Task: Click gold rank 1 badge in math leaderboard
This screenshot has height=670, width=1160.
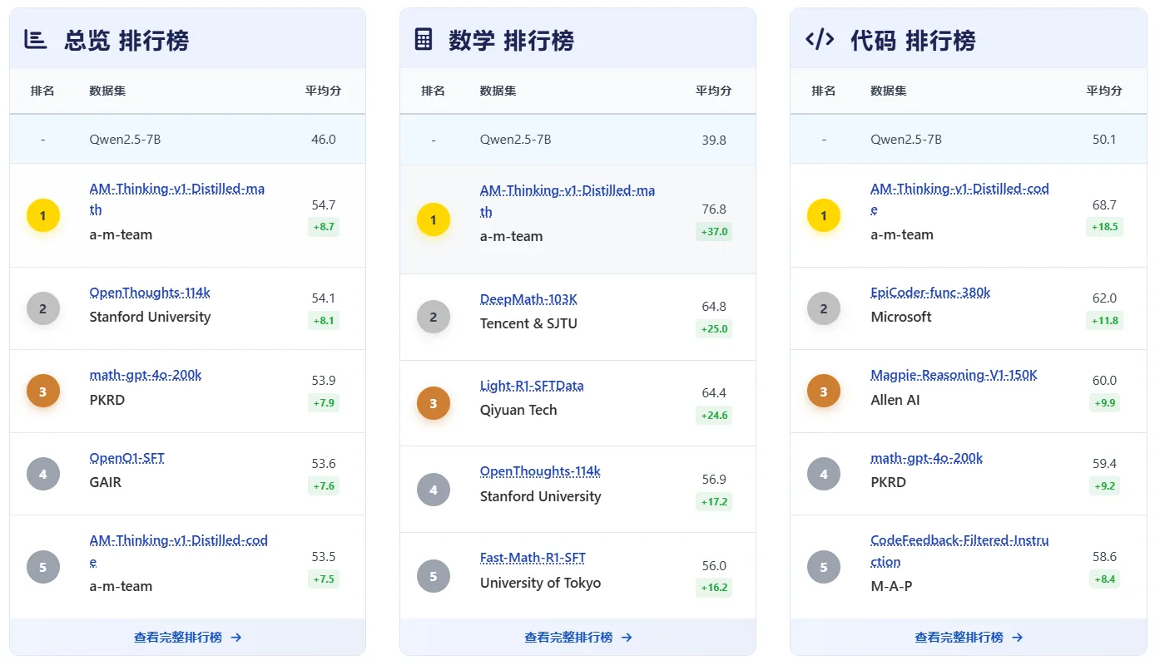Action: point(433,219)
